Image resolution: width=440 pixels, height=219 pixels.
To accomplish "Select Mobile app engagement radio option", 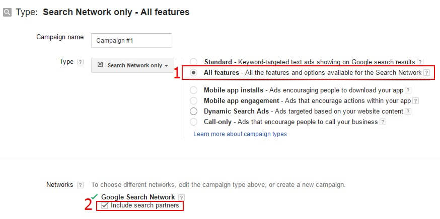I will [x=194, y=101].
